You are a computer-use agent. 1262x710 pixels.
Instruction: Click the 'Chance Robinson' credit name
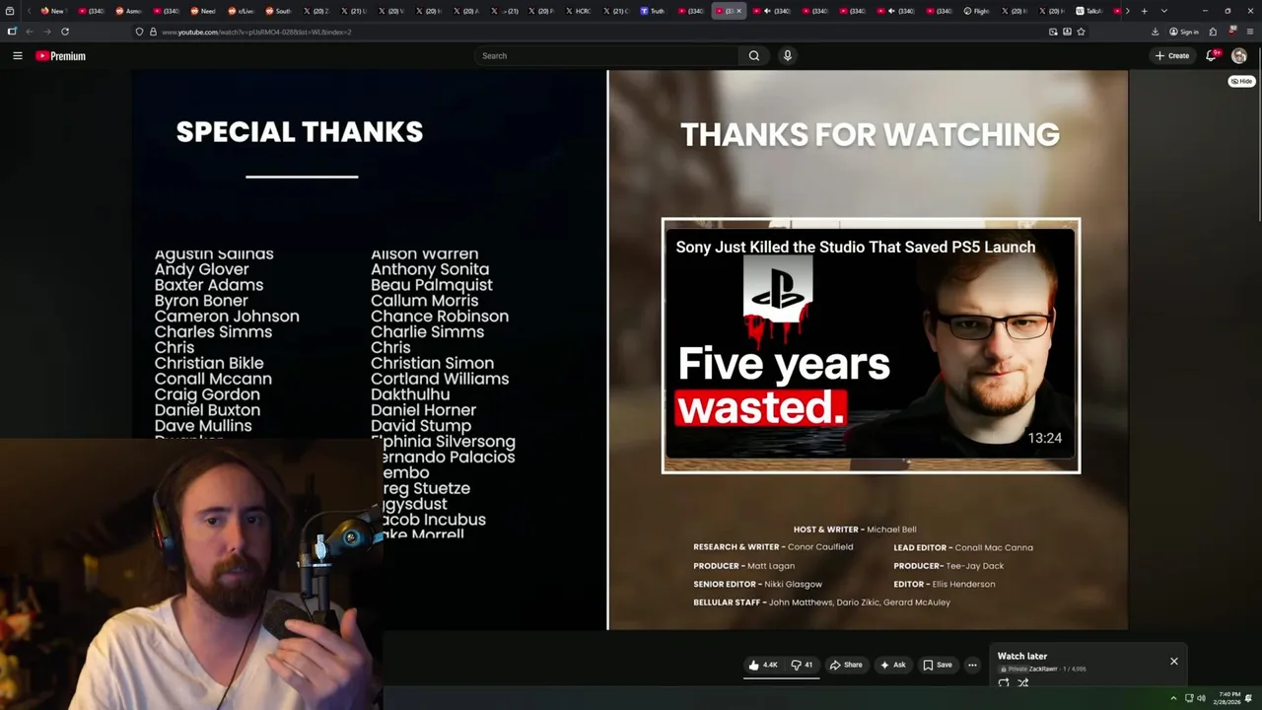(x=440, y=317)
